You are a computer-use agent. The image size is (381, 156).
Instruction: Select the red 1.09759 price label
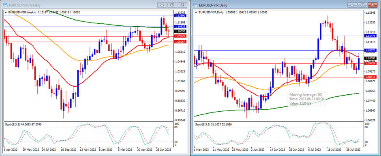point(370,64)
